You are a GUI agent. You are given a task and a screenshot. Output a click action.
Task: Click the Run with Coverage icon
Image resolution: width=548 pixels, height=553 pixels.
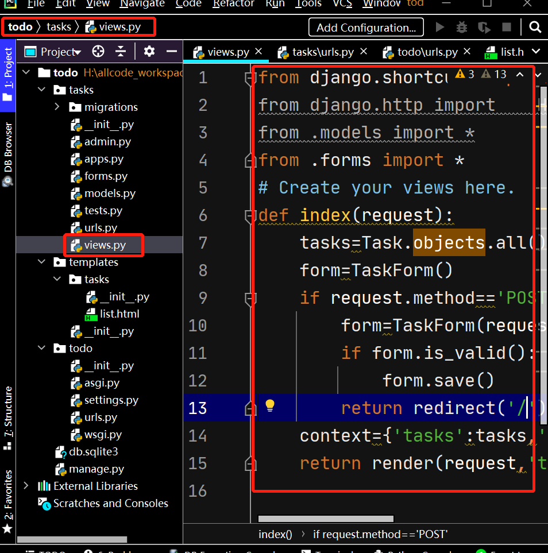tap(484, 27)
